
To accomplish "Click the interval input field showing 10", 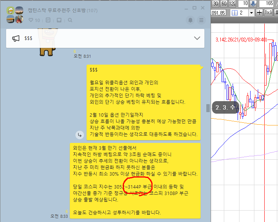I will (243, 3).
